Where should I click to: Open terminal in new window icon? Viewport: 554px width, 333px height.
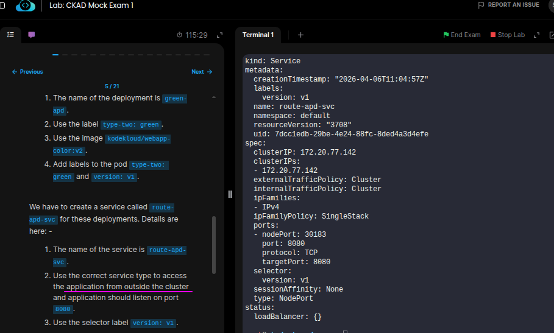(x=551, y=35)
